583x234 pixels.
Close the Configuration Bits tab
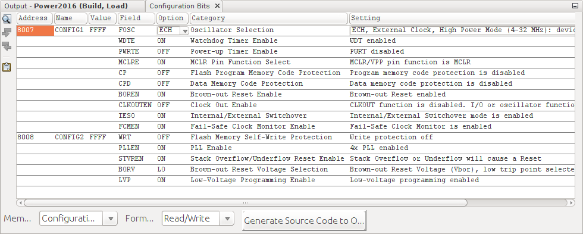pyautogui.click(x=217, y=6)
